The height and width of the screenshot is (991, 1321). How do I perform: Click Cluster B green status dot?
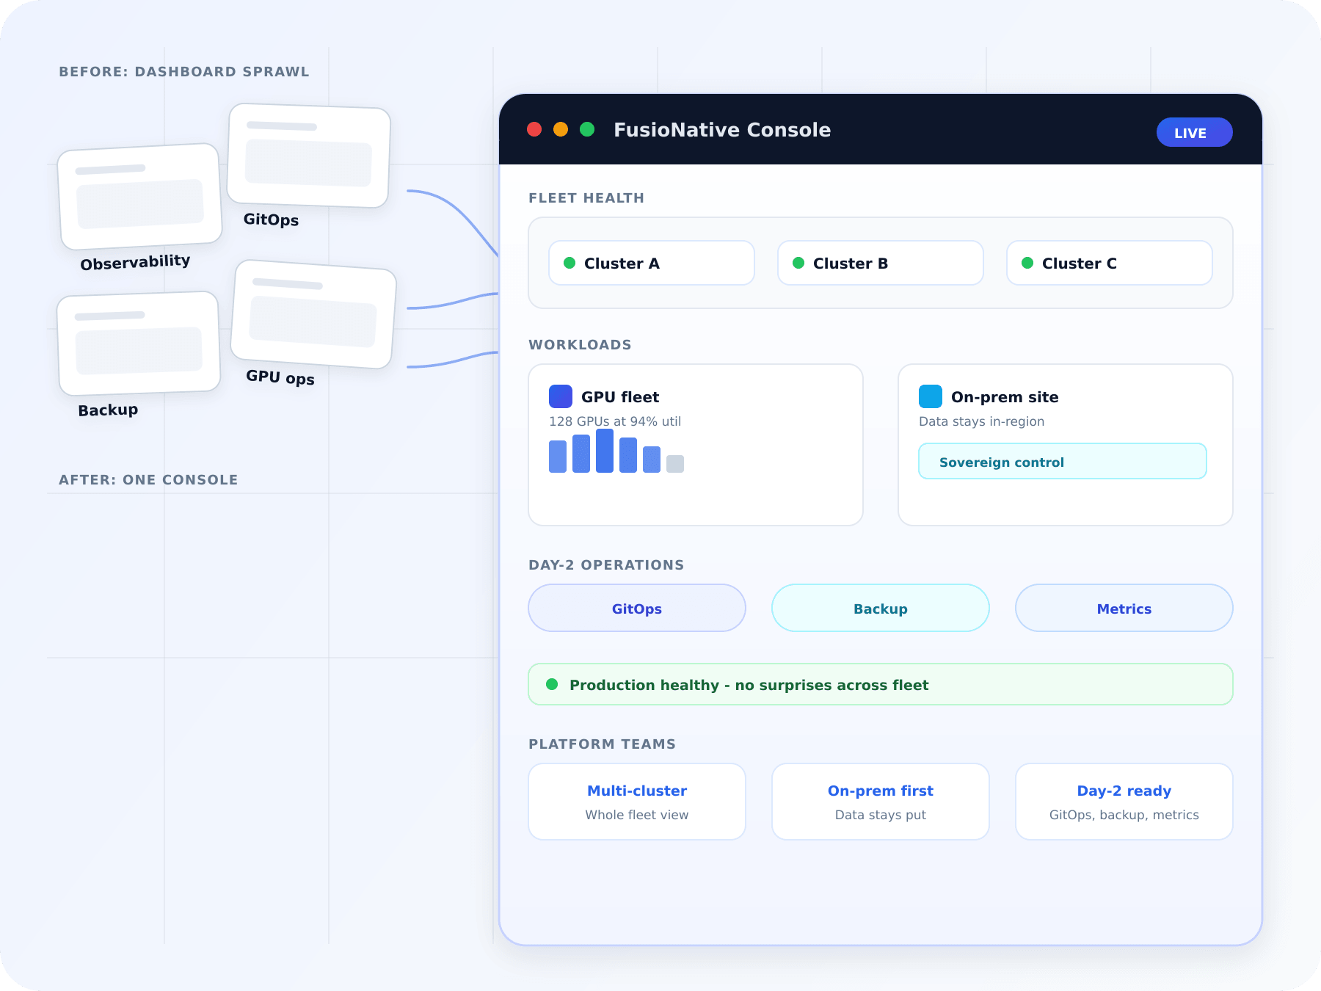[x=798, y=263]
